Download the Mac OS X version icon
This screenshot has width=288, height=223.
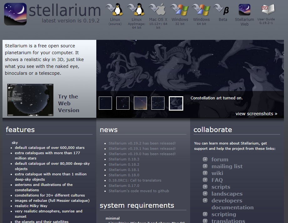[x=158, y=9]
